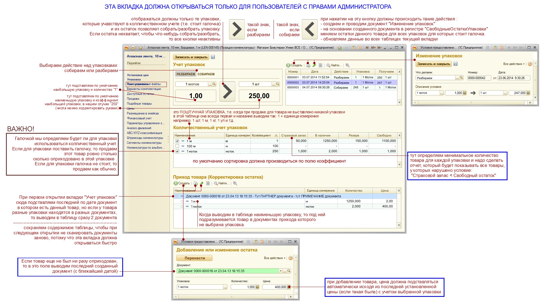Click help question icon in Изменение упаковок window

click(530, 64)
